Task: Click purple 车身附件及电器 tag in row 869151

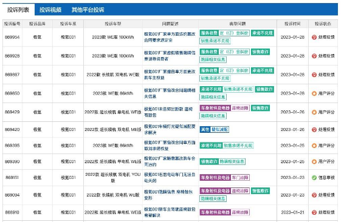Action: pos(215,178)
